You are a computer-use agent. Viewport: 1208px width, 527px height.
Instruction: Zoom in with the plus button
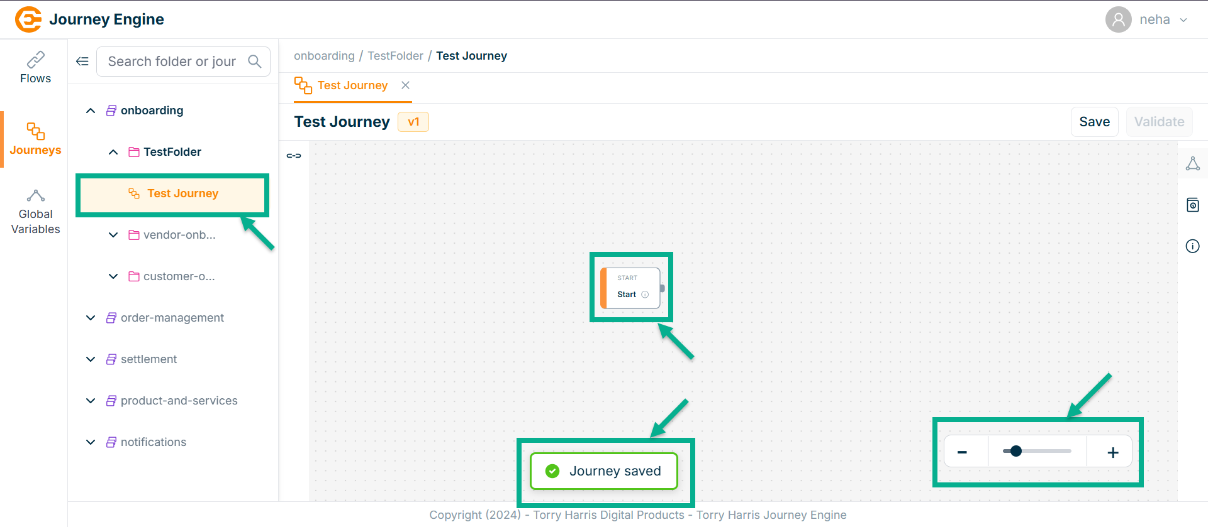tap(1112, 452)
